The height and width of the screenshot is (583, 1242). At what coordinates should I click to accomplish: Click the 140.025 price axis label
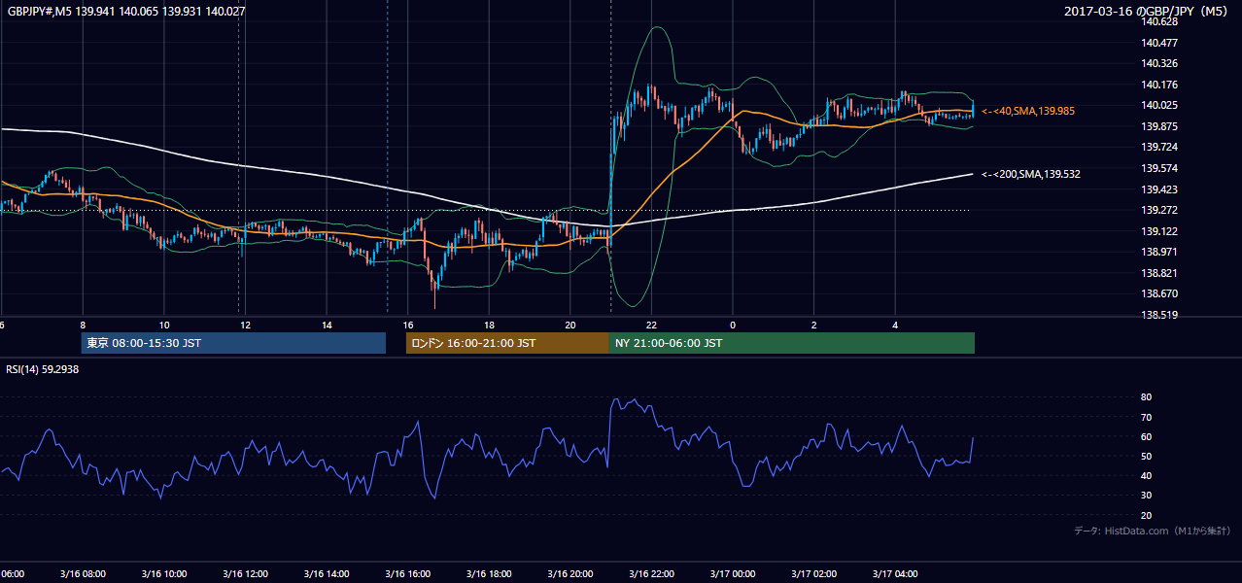(1160, 105)
